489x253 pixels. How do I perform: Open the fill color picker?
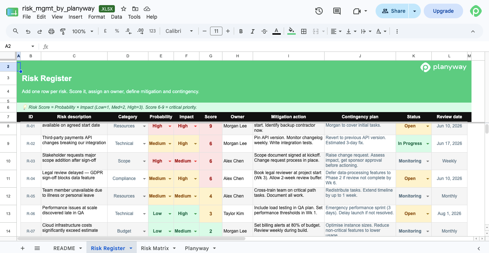(291, 31)
